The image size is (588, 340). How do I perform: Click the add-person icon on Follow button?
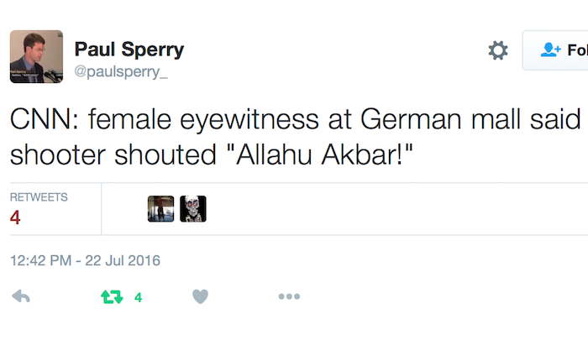549,50
